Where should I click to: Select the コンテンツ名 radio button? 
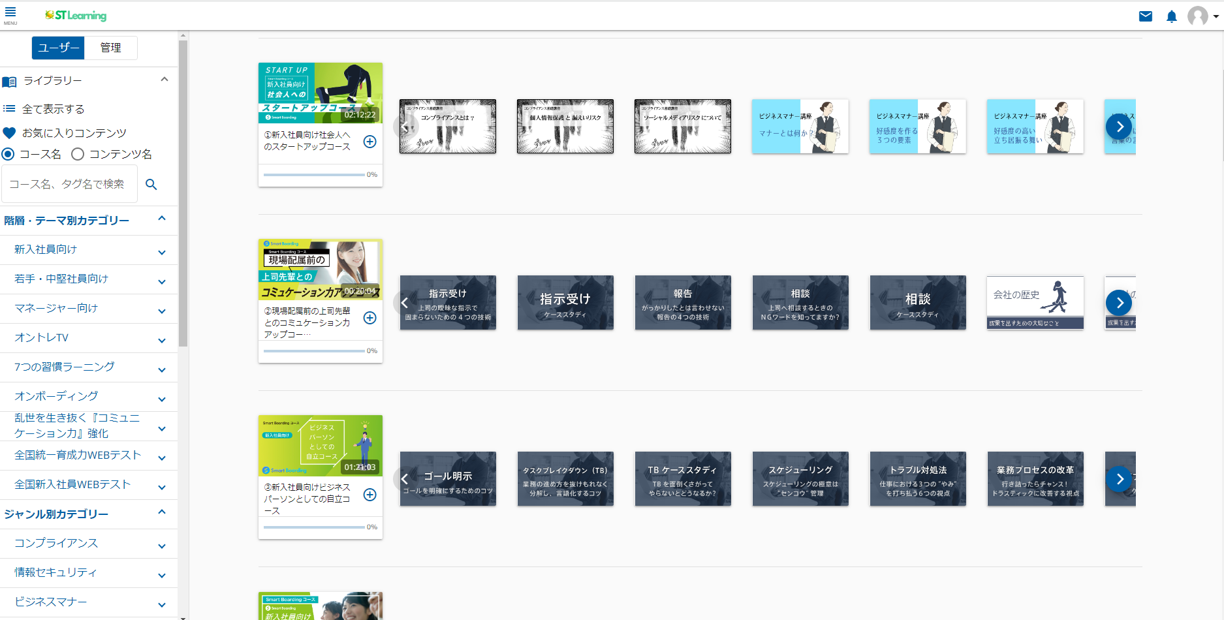(78, 154)
